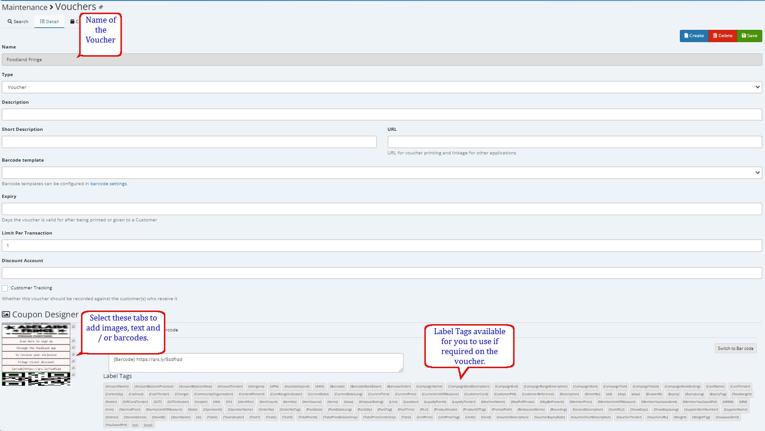The image size is (765, 431).
Task: Click the Discount Account field
Action: pos(382,273)
